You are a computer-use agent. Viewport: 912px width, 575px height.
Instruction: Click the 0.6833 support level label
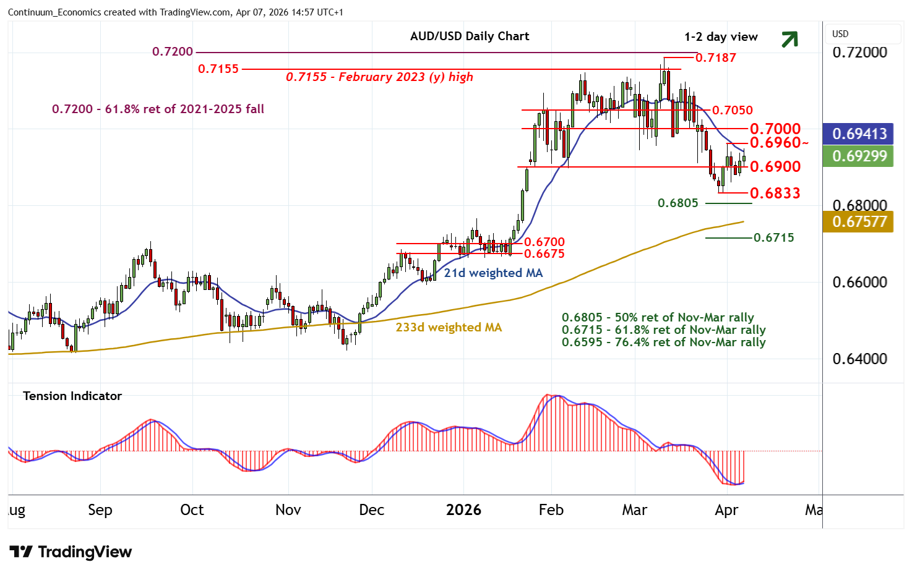[x=775, y=193]
